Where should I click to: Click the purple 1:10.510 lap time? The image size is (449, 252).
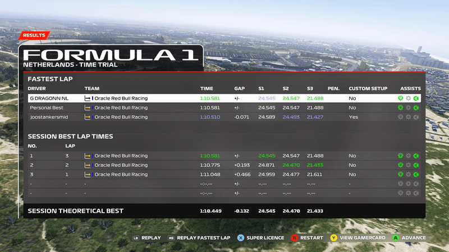tap(210, 117)
